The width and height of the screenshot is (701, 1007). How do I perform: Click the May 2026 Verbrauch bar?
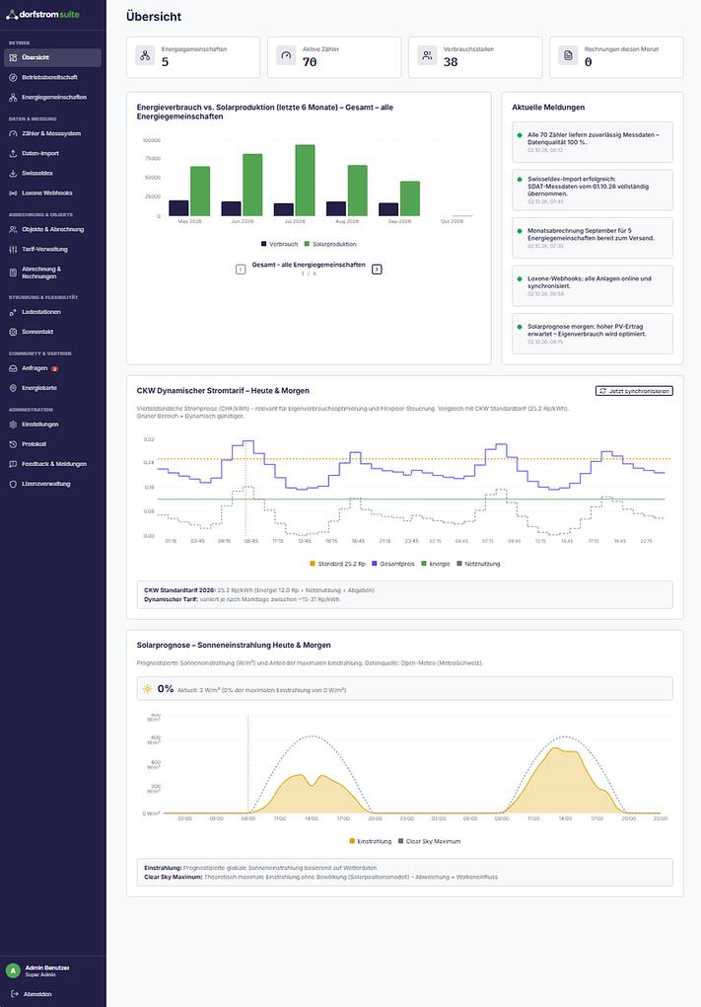click(x=178, y=208)
